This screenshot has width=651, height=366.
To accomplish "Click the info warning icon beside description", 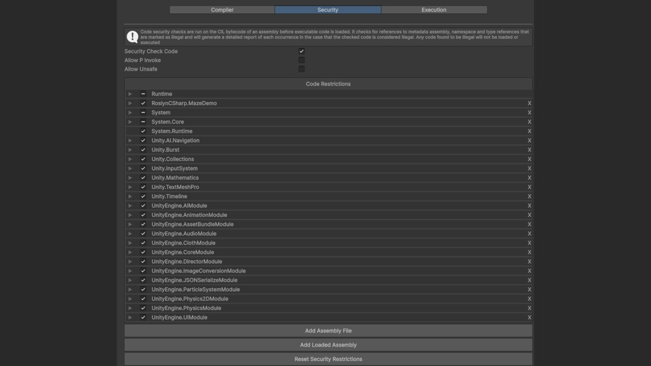I will [132, 37].
